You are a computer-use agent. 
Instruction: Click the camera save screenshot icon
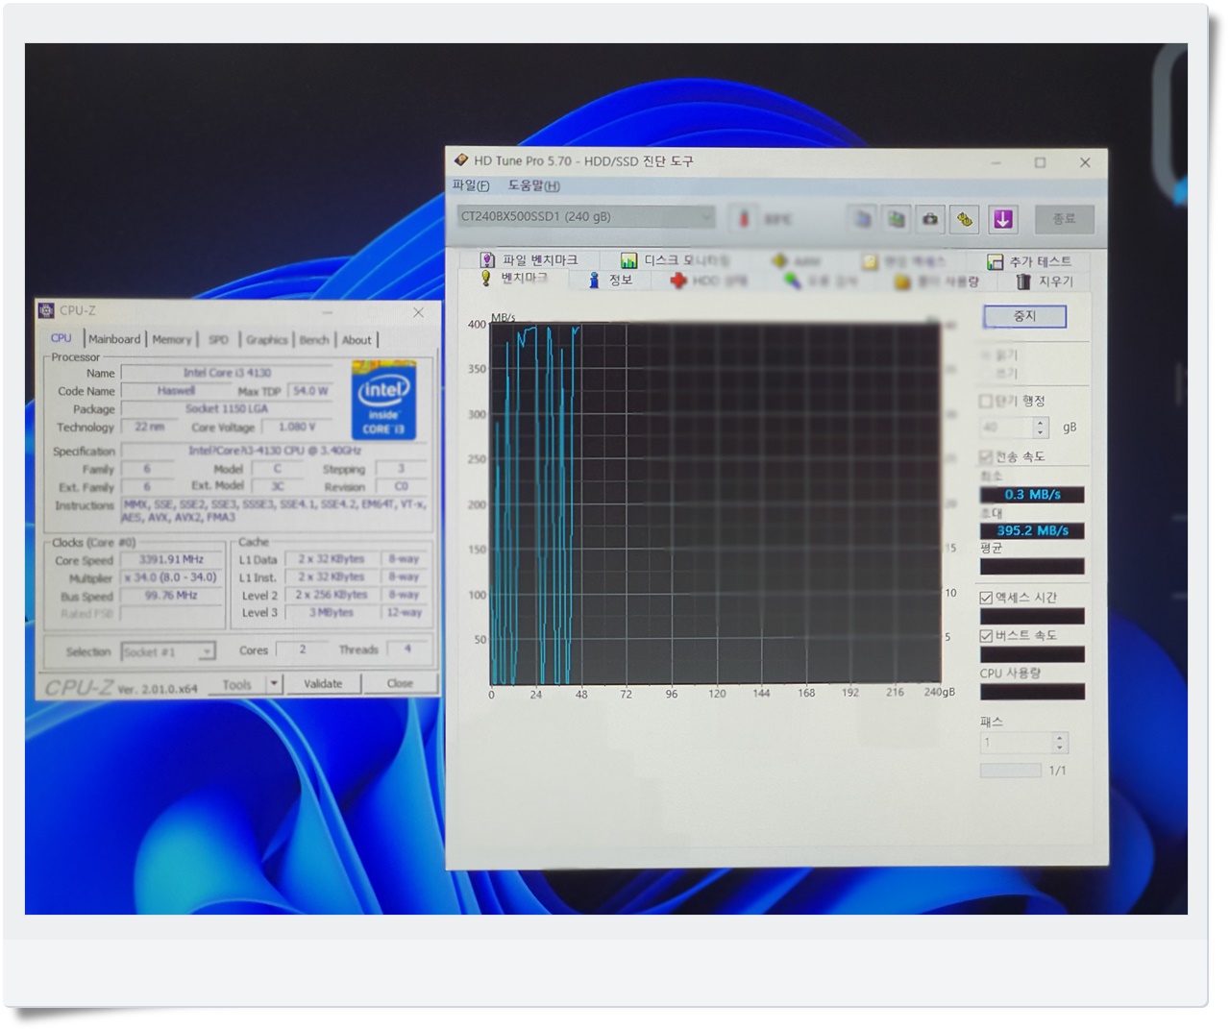click(930, 219)
